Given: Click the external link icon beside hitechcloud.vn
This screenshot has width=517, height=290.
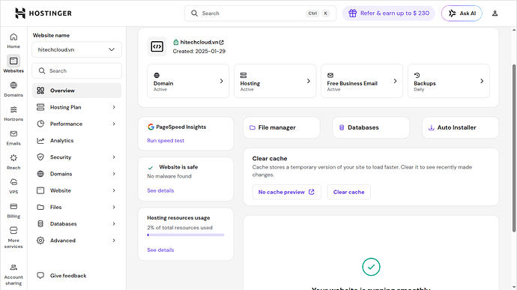Looking at the screenshot, I should (222, 42).
